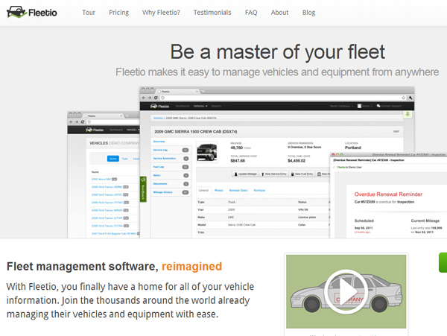Click the New Fuel Entry button

tap(302, 174)
